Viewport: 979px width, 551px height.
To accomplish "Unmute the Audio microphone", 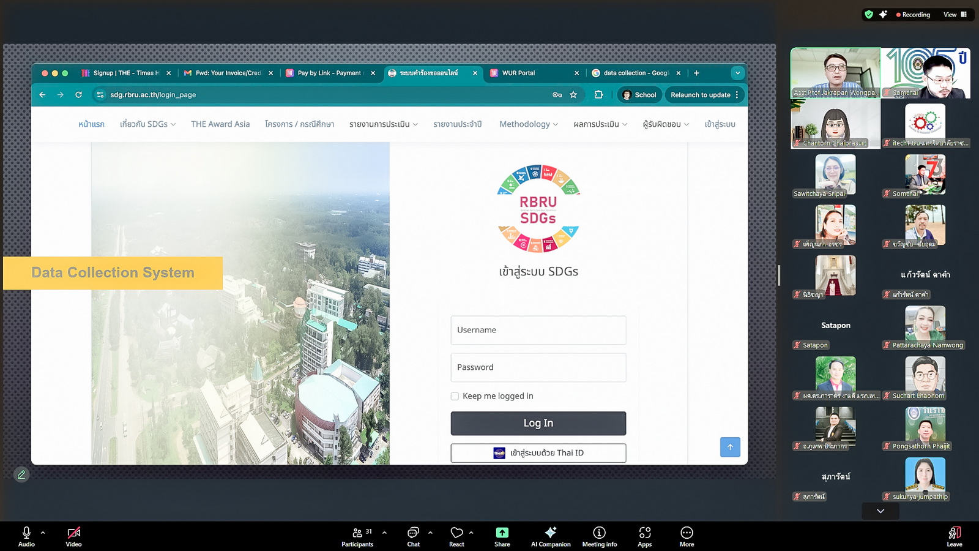I will click(x=26, y=533).
